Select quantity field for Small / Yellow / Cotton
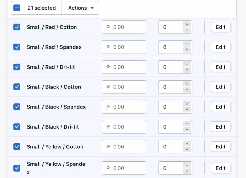The height and width of the screenshot is (178, 246). tap(170, 147)
